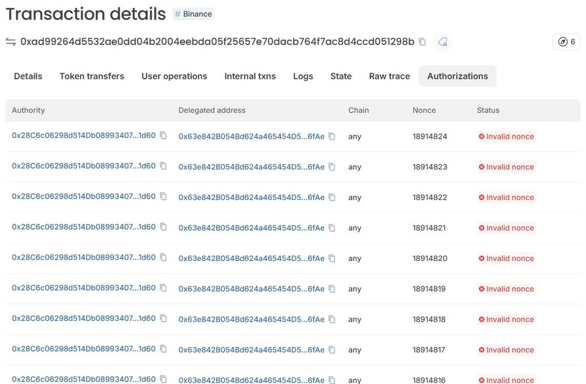Click the Nonce column header
This screenshot has width=586, height=384.
pos(424,110)
